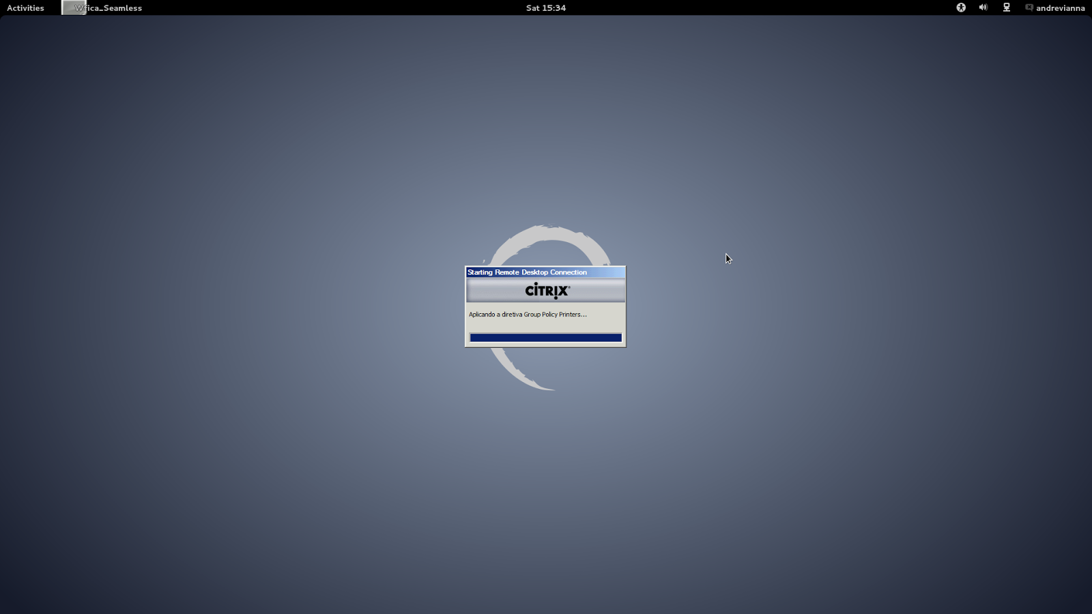The height and width of the screenshot is (614, 1092).
Task: Open the volume speaker icon
Action: (x=983, y=8)
